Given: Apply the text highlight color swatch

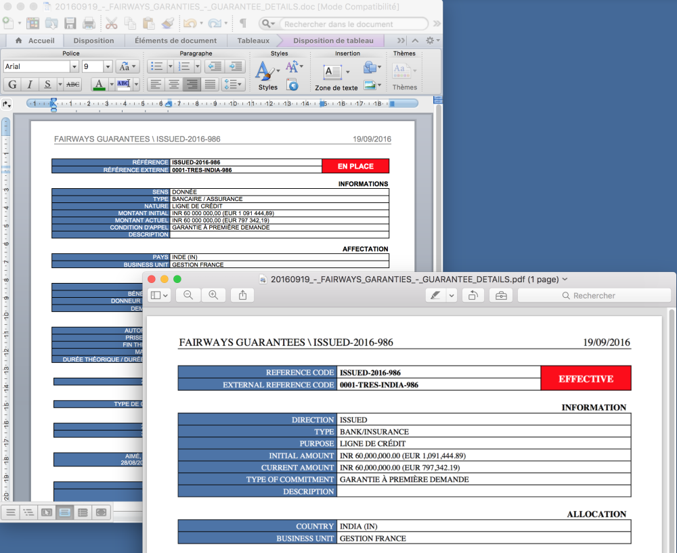Looking at the screenshot, I should click(123, 85).
